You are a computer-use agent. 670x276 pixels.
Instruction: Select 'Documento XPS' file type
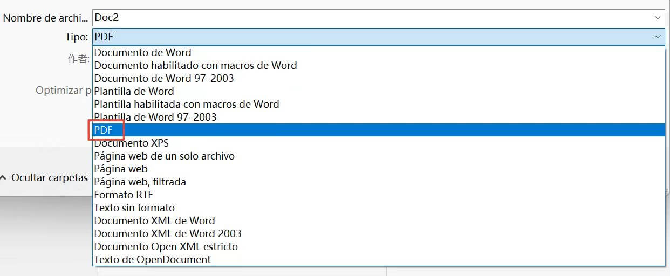pos(379,143)
